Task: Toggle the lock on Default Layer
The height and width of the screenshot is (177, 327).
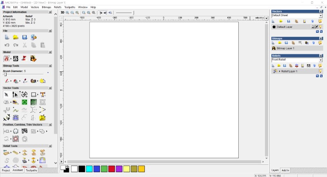Action: 313,27
